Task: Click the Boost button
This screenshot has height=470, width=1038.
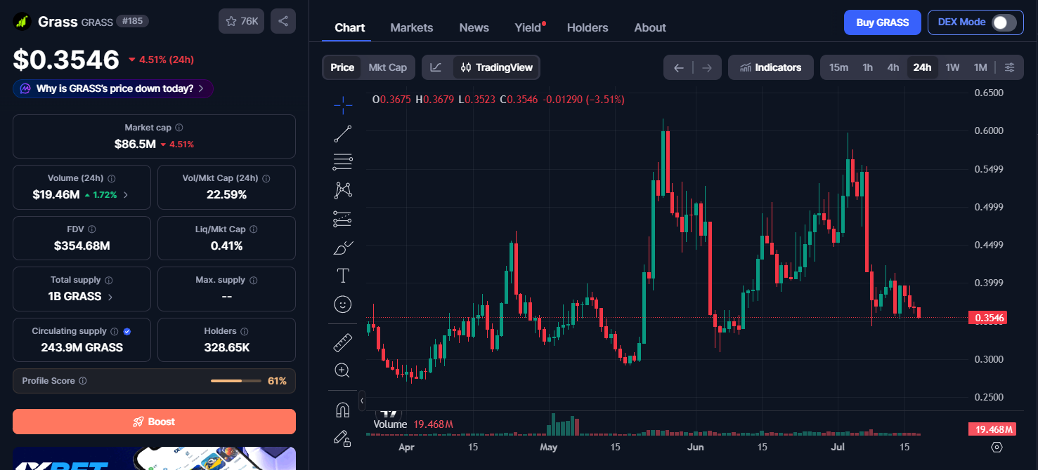Action: [154, 422]
